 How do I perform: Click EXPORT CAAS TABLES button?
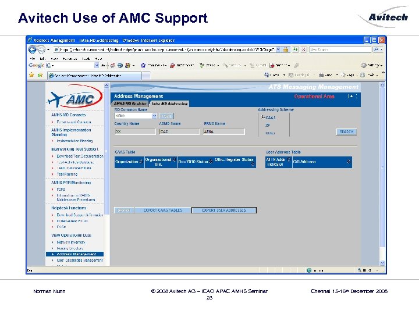(163, 210)
